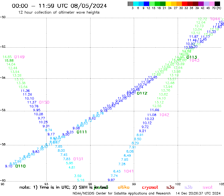This screenshot has height=196, width=224.
Task: Click the green pass label 0110
Action: click(20, 166)
